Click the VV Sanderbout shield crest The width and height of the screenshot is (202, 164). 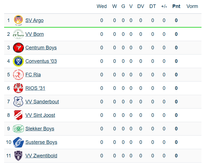click(x=18, y=102)
